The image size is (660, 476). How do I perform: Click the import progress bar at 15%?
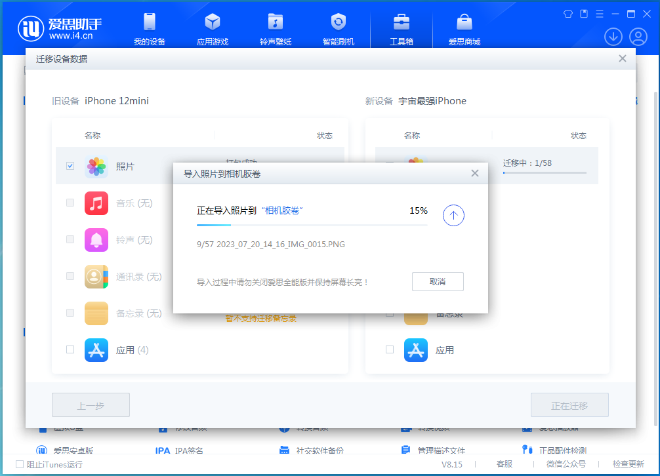(x=312, y=225)
